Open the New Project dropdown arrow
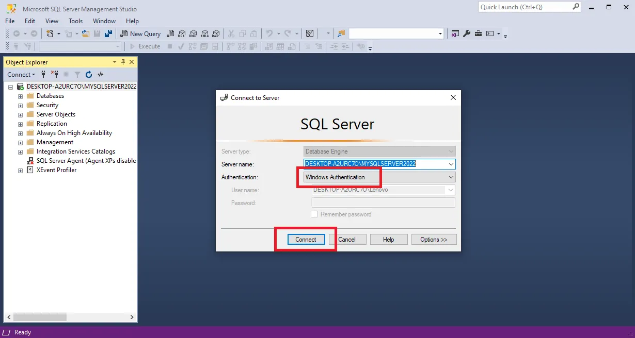The height and width of the screenshot is (338, 635). pyautogui.click(x=58, y=33)
